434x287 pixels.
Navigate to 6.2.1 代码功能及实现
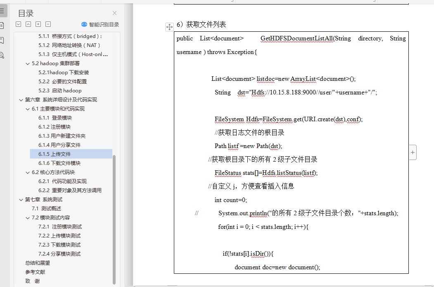62,181
